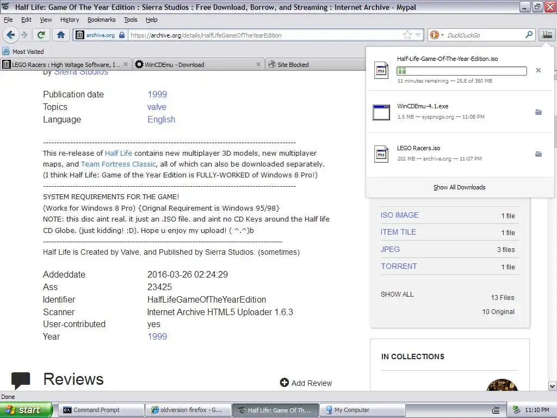Open containing folder for WinCDEmu-4.1.exe

(539, 112)
